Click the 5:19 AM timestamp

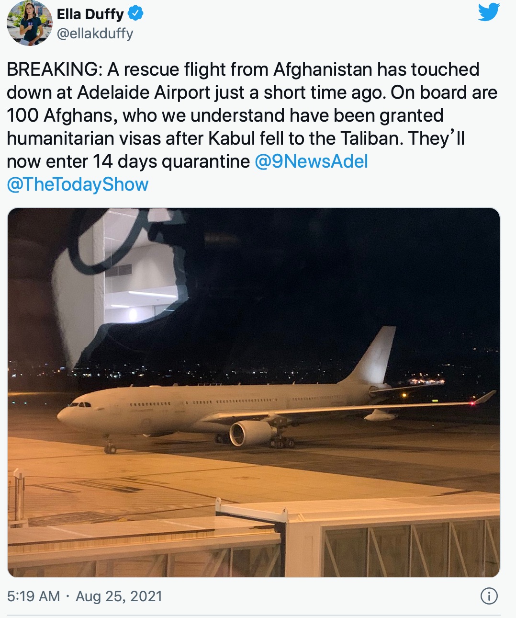(34, 596)
